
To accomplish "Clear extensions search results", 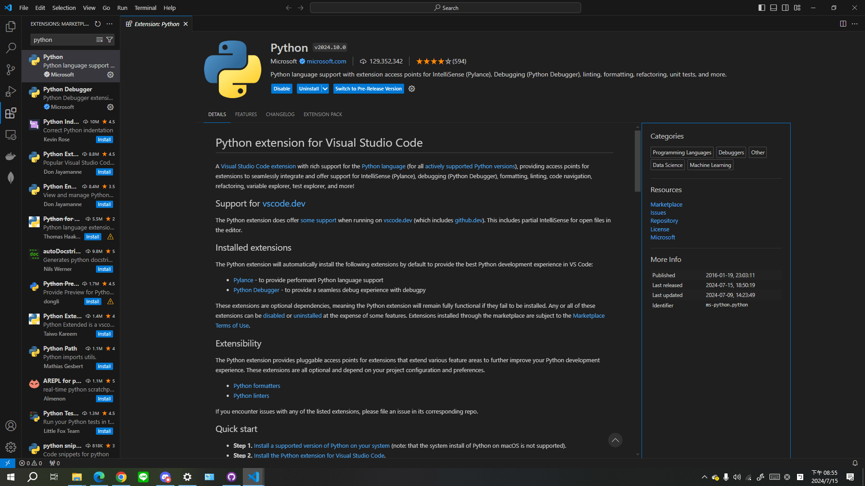I will tap(100, 40).
